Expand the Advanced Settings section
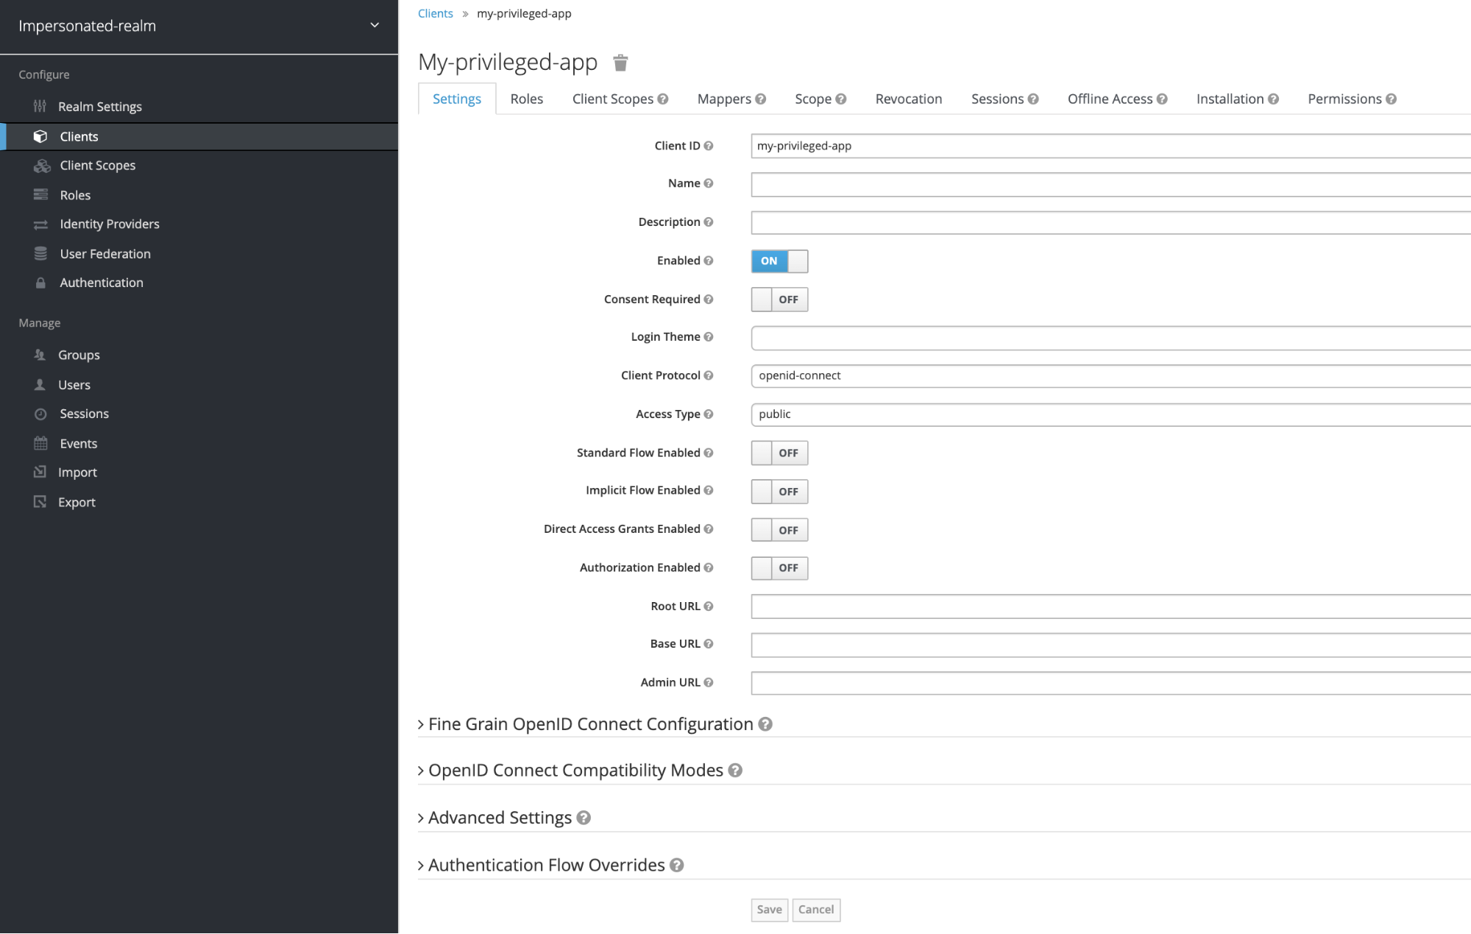The image size is (1471, 934). click(500, 817)
